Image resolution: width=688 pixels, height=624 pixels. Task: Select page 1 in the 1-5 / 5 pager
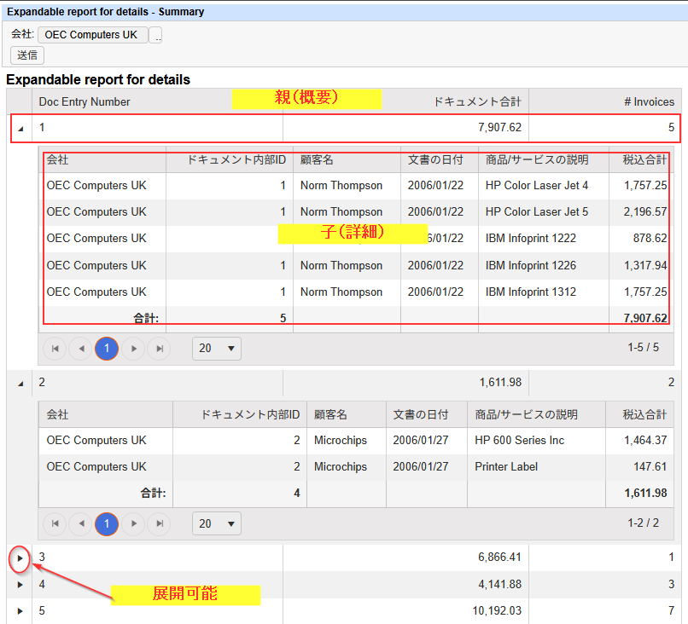107,349
